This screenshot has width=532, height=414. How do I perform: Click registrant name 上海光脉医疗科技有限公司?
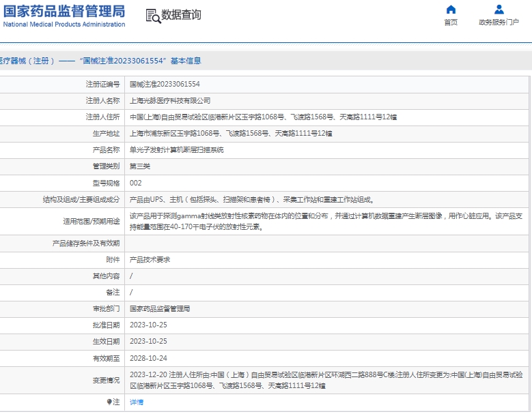170,101
